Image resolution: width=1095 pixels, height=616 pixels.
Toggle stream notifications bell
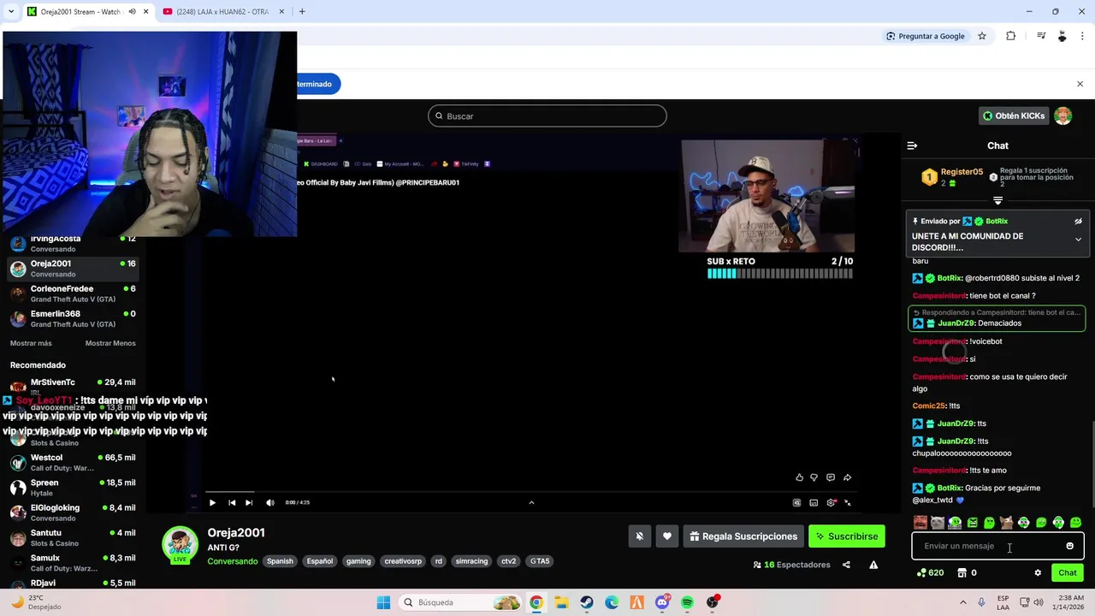(639, 536)
